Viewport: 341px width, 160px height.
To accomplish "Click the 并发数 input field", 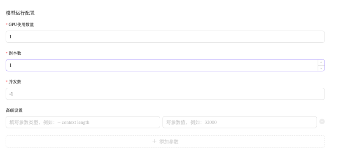I will (x=165, y=94).
